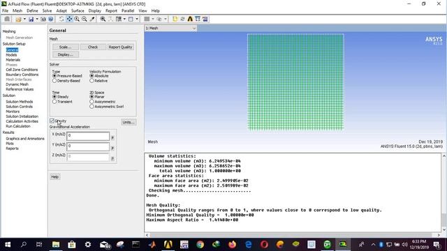Click the table-layout toolbar icon after the ANSYS logo
This screenshot has width=447, height=251.
pyautogui.click(x=198, y=19)
